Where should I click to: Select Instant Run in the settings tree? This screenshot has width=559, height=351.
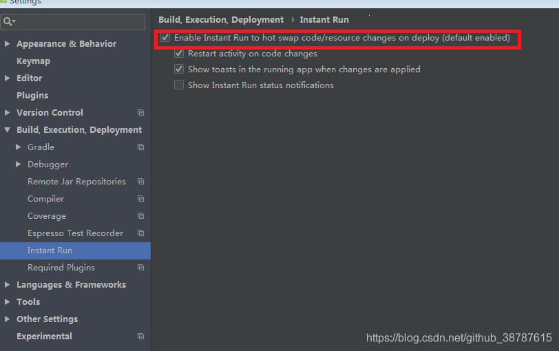click(75, 251)
